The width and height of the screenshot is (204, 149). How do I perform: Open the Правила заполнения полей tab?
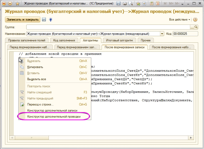(x=27, y=40)
